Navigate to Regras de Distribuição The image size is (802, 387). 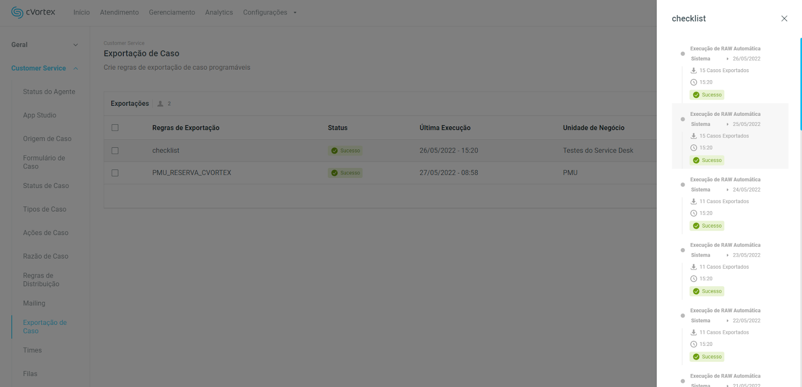[x=41, y=280]
